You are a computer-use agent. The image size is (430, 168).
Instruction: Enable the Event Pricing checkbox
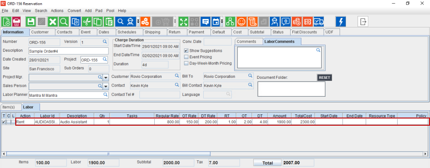(186, 57)
